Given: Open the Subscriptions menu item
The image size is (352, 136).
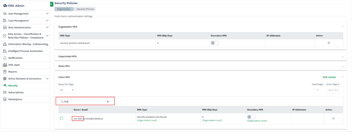Looking at the screenshot, I should coord(16,92).
